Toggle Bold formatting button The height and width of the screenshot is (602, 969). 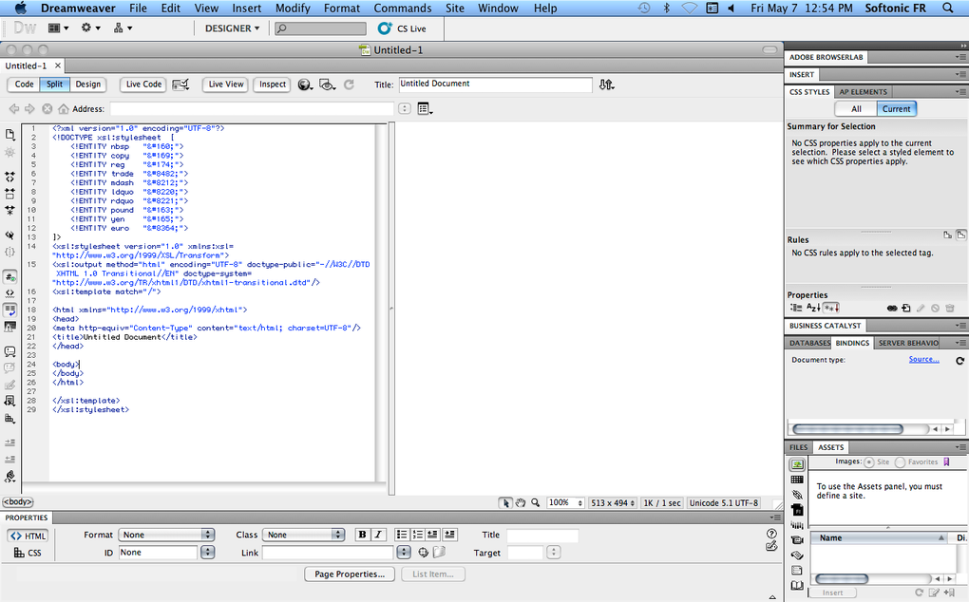click(x=362, y=535)
